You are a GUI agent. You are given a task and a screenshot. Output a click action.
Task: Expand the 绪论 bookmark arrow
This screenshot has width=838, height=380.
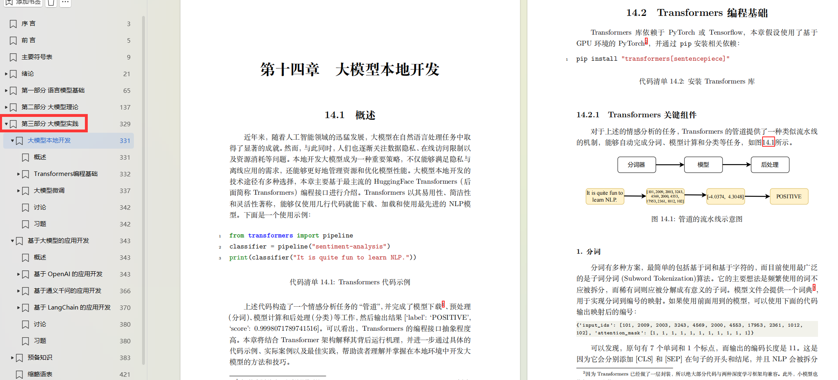6,74
